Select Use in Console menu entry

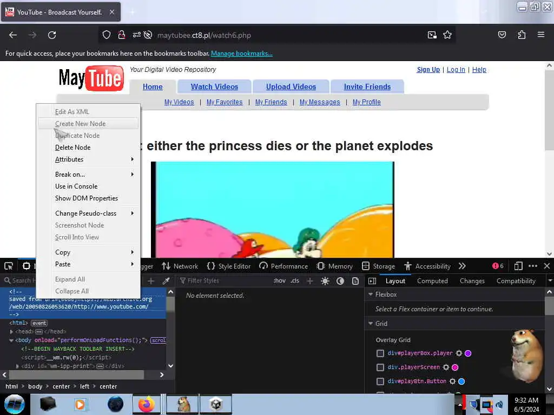click(88, 186)
